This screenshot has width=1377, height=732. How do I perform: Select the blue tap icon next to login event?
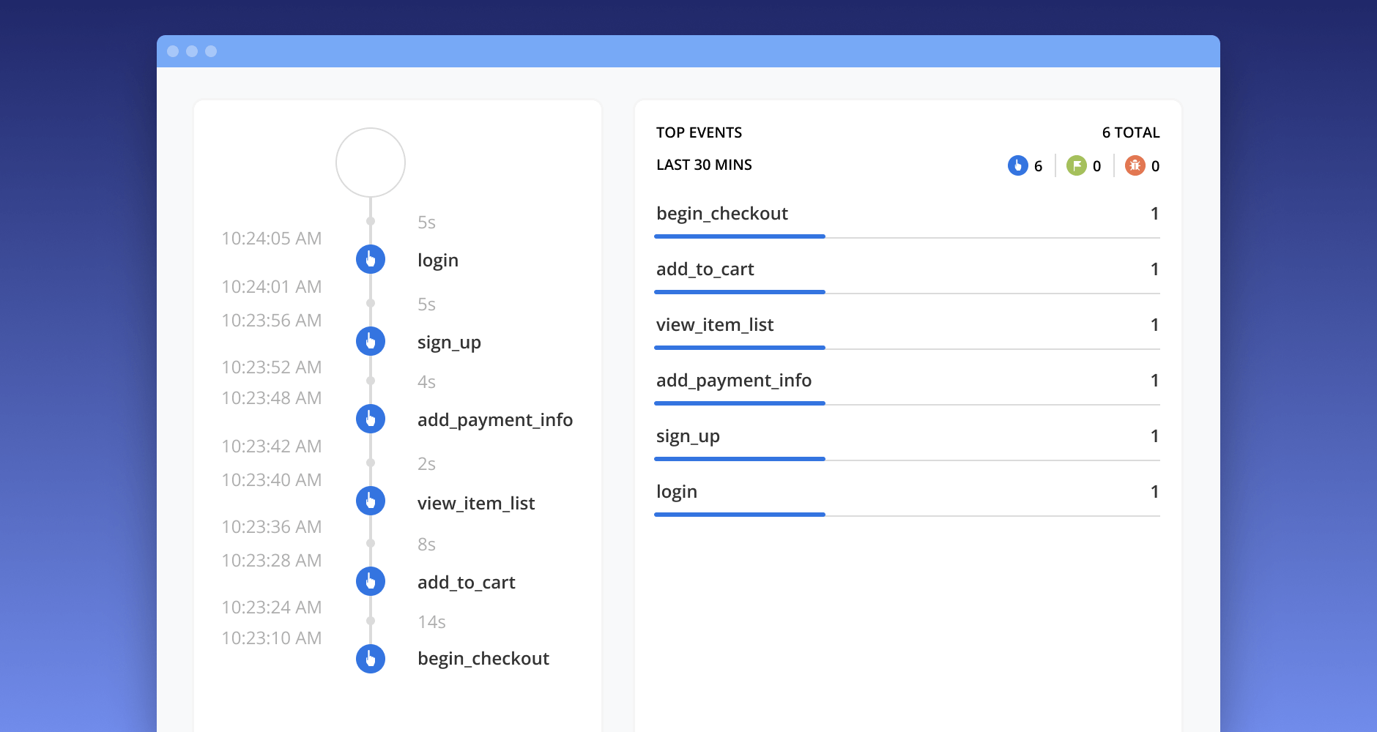pos(370,259)
